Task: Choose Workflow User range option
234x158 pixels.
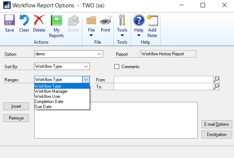Action: pos(62,96)
